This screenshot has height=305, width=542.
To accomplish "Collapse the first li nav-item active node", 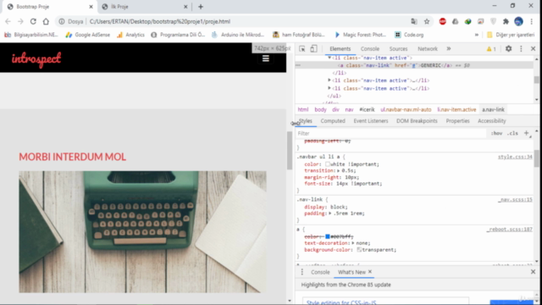I will point(329,58).
